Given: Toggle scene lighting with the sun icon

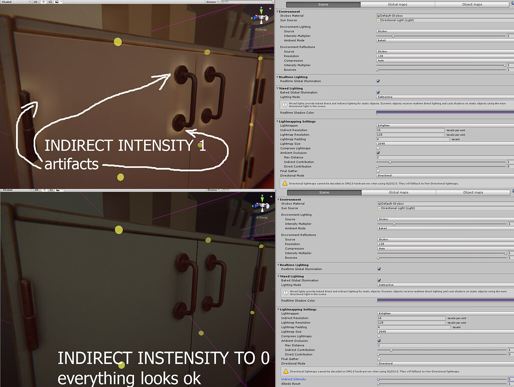Looking at the screenshot, I should tap(44, 2).
